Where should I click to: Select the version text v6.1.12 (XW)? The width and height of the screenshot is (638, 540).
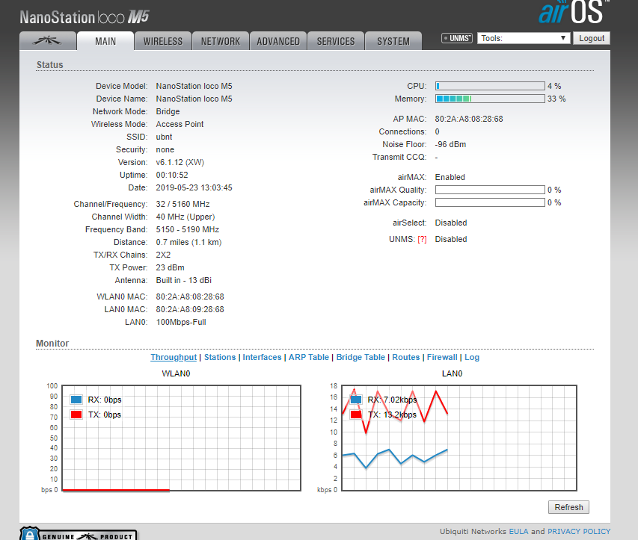pos(180,163)
